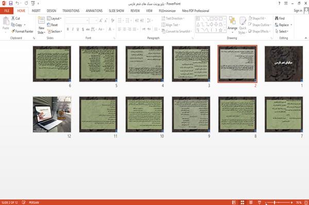Copy the selected slide
Screen dimensions: 309x205
(x=16, y=25)
